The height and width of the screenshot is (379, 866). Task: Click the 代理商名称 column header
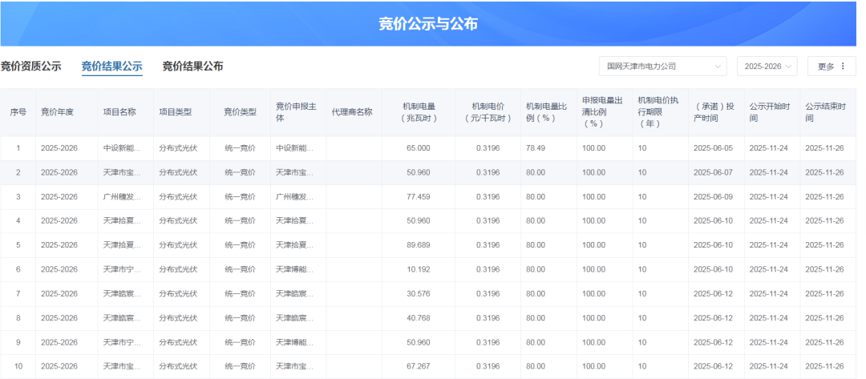[351, 112]
